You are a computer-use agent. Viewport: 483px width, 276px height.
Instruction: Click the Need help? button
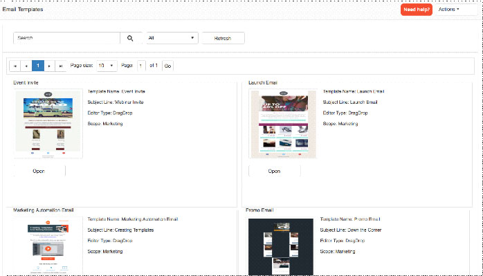[417, 10]
